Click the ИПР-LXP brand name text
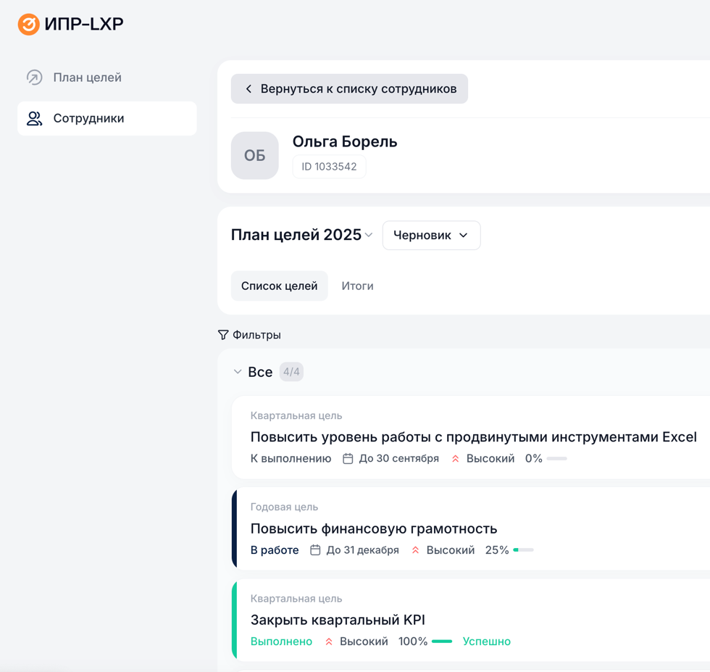The width and height of the screenshot is (710, 672). (84, 24)
